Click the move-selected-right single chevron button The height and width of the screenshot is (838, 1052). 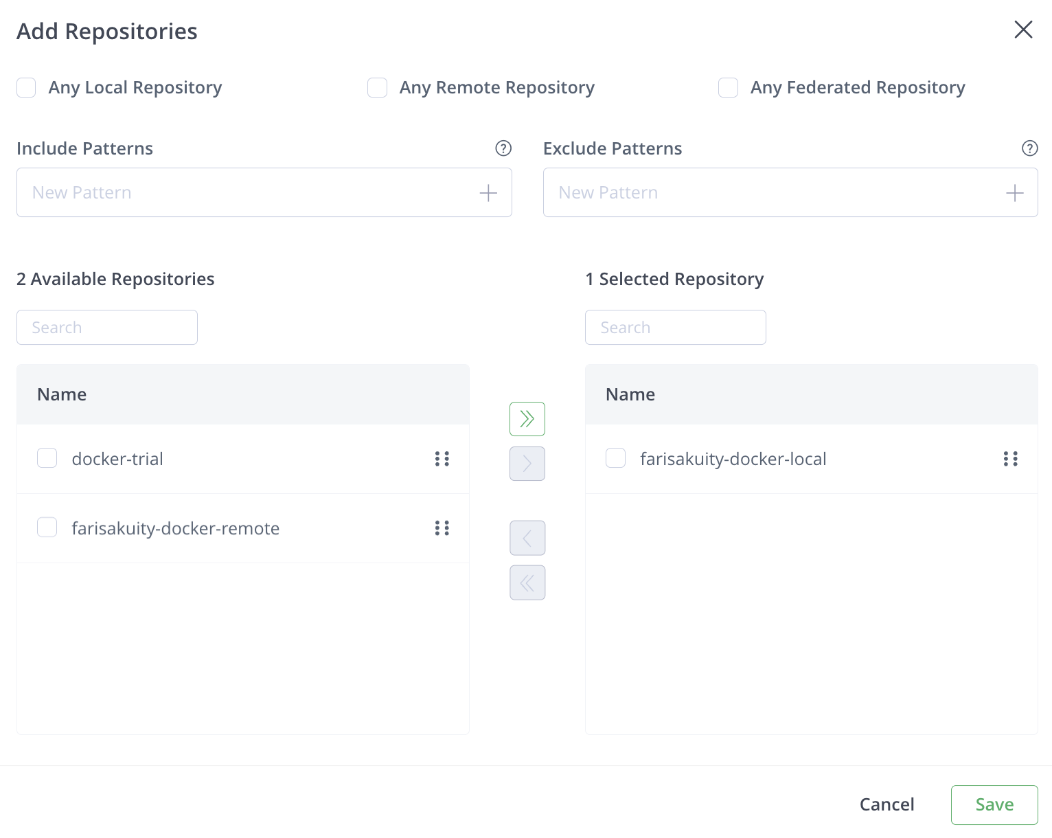point(527,464)
